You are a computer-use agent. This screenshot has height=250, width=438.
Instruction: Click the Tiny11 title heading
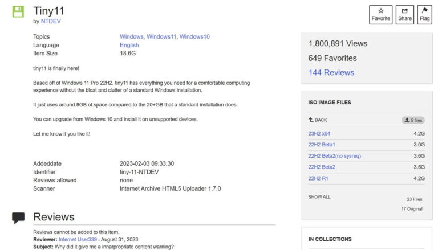pos(49,11)
